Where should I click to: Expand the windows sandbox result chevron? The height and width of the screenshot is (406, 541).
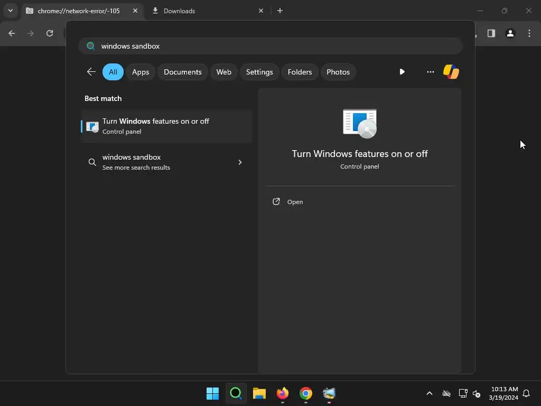[x=240, y=162]
